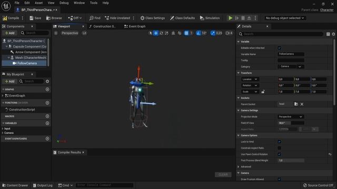Screen dimensions: 337x189
Task: Open the Content Drawer
Action: (15, 185)
